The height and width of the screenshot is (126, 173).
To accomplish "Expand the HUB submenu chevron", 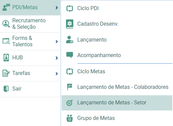I will point(57,58).
